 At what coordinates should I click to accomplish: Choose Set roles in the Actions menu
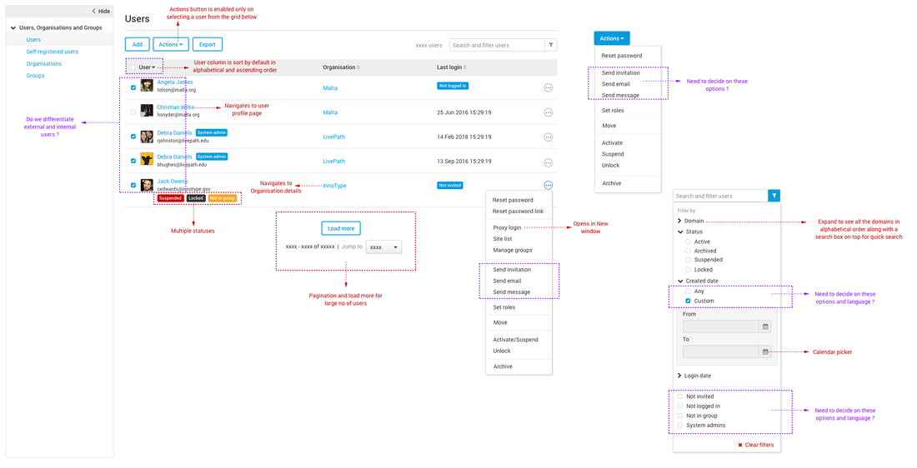point(613,110)
